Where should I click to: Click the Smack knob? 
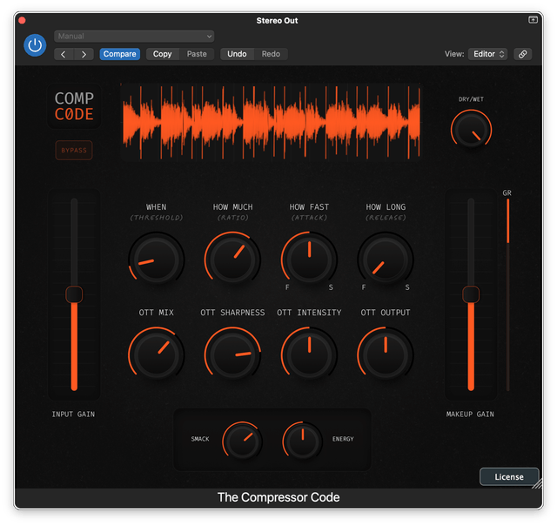(x=242, y=440)
